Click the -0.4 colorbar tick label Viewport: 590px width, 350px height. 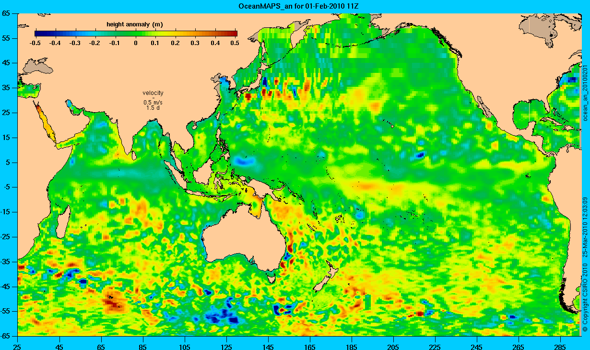[55, 43]
